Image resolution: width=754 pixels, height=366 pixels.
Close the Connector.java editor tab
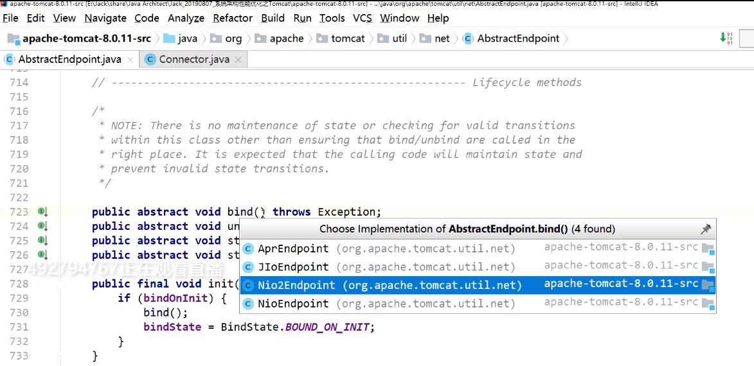(x=238, y=60)
